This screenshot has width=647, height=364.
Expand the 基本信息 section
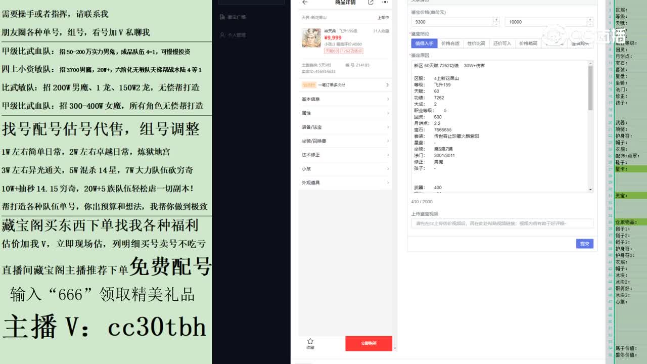click(345, 99)
